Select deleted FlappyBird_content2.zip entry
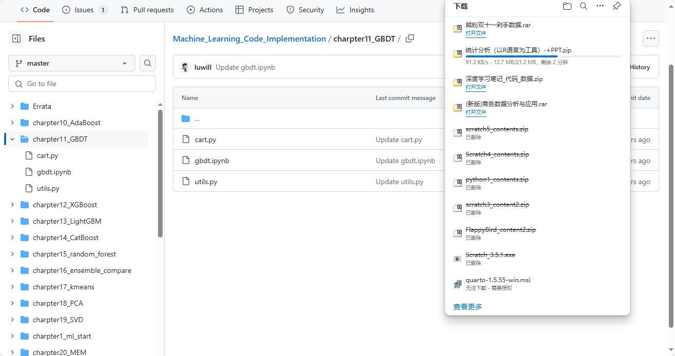675x356 pixels. [537, 233]
